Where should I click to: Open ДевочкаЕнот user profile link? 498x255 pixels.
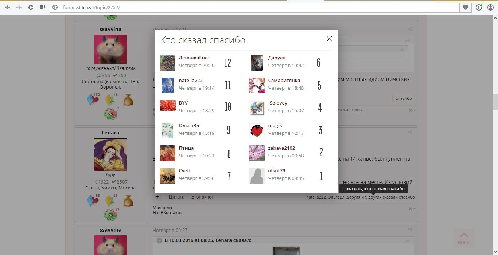(194, 58)
